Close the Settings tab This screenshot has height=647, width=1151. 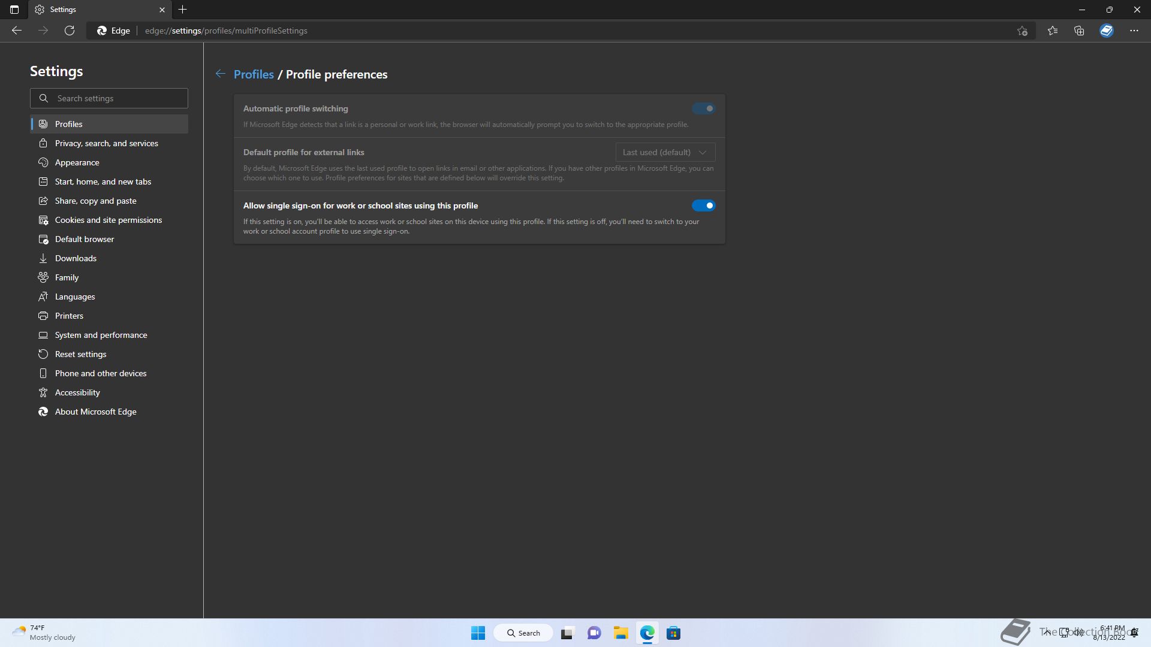click(x=162, y=10)
